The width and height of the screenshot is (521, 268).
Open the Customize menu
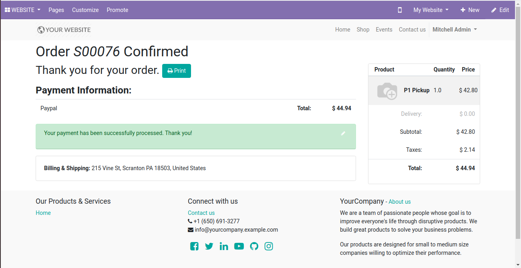[85, 10]
